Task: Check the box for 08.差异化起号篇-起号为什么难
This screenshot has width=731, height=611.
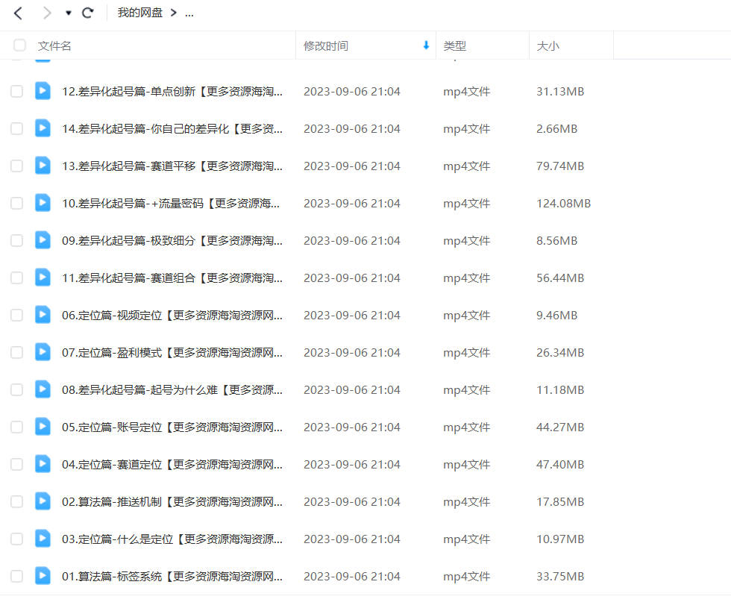Action: point(16,389)
